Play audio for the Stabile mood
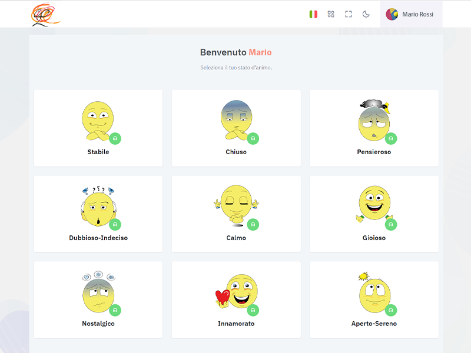Screen dimensions: 471x353 [x=115, y=139]
